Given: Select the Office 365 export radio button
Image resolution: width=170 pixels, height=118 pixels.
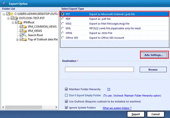Looking at the screenshot, I should click(x=63, y=38).
